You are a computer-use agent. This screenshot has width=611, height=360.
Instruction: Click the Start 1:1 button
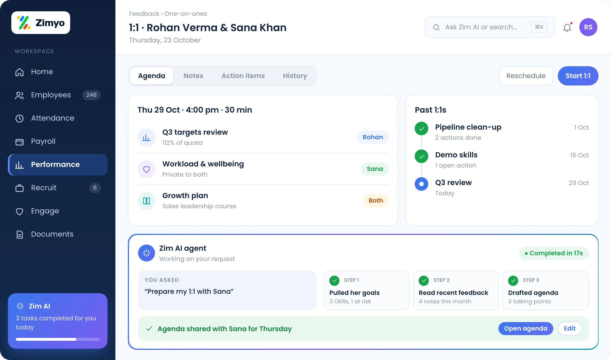tap(578, 76)
